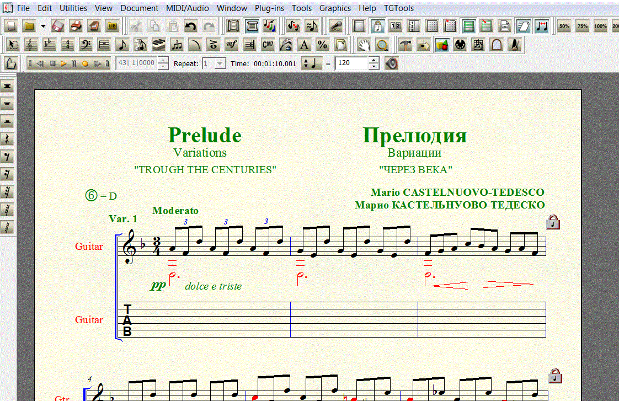Select the Zoom magnifier tool
Viewport: 619px width, 401px height.
click(x=382, y=45)
